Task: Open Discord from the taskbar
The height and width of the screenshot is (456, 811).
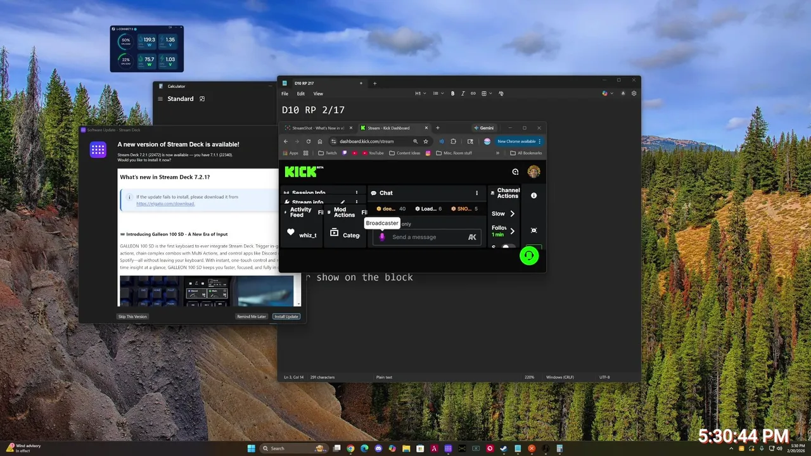Action: [379, 448]
